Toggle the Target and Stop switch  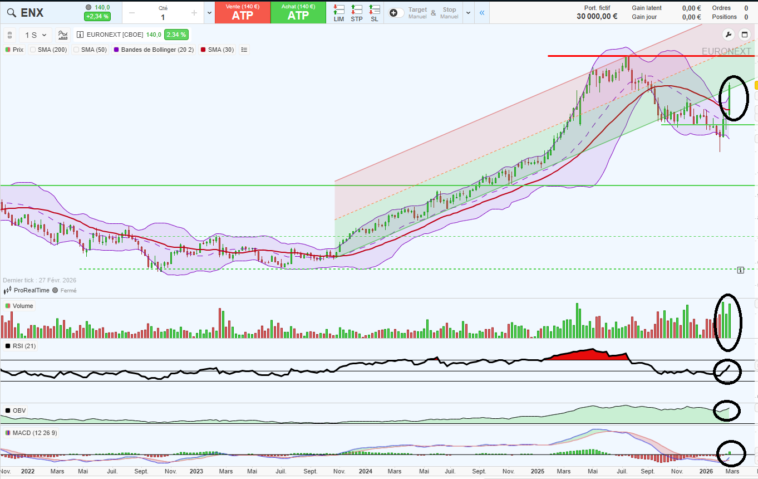pos(396,13)
